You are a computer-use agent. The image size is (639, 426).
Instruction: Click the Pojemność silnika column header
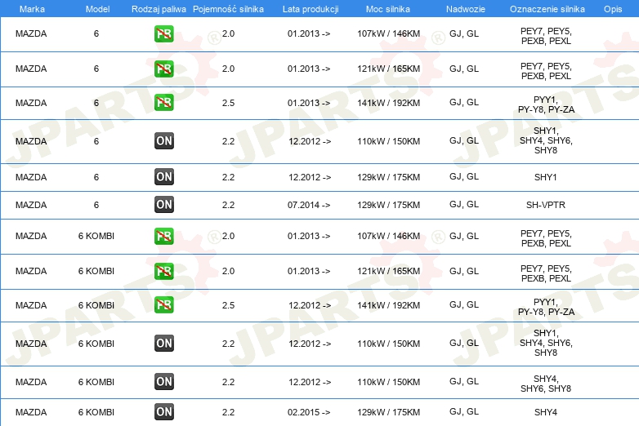click(x=228, y=9)
